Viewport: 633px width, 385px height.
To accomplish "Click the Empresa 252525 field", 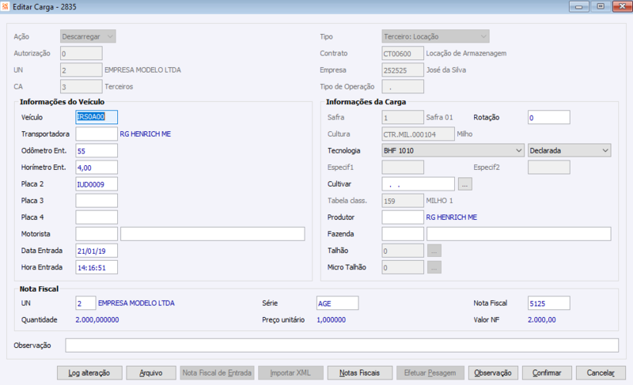I will 403,70.
